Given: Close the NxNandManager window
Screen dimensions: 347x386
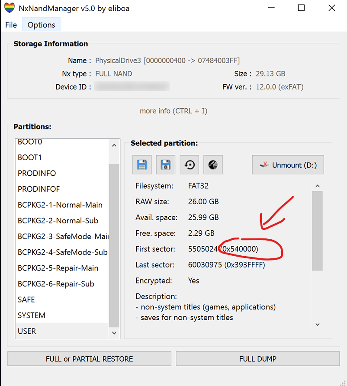Looking at the screenshot, I should (x=332, y=8).
